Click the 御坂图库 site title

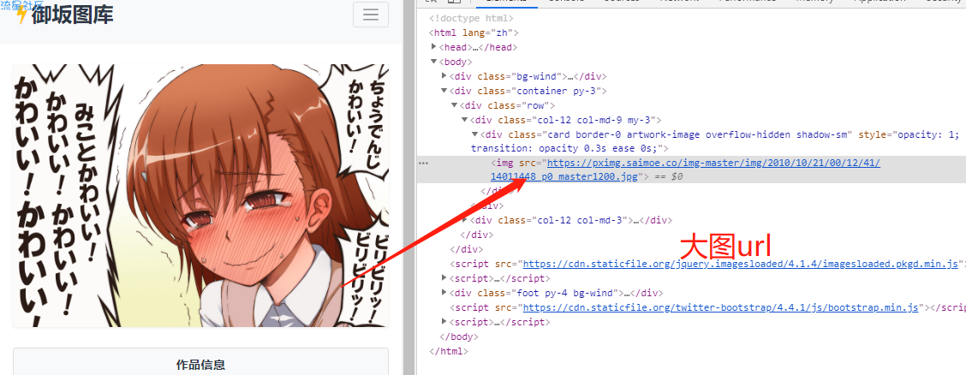[x=72, y=15]
